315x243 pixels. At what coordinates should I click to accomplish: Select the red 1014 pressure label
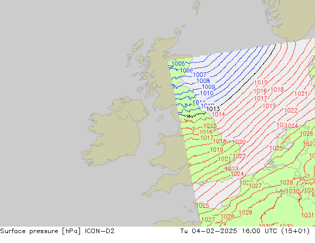click(219, 115)
